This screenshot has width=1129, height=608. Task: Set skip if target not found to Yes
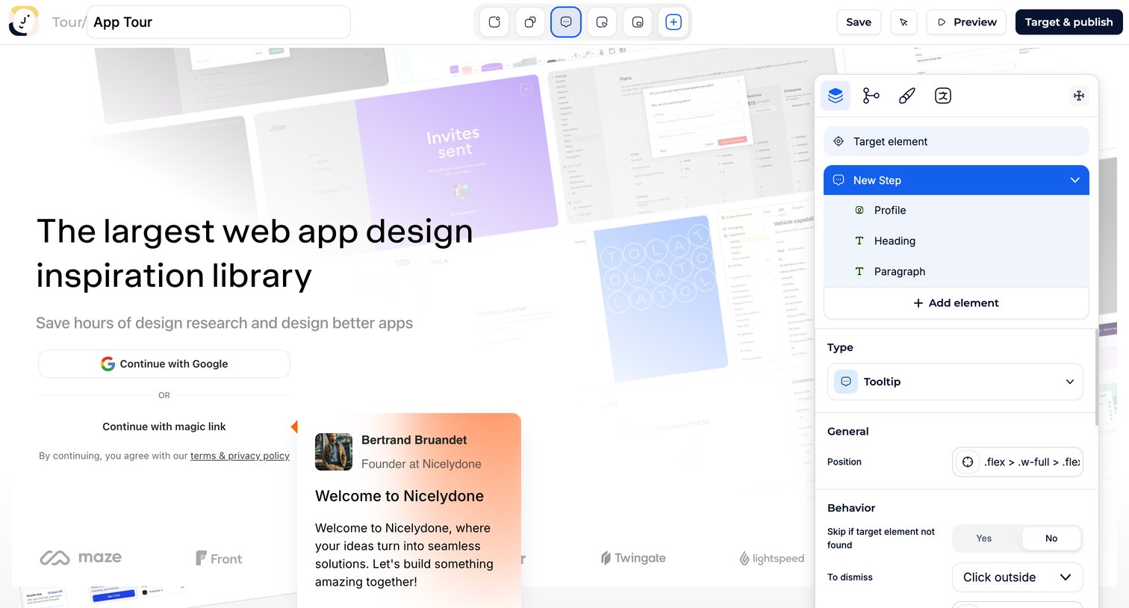[x=984, y=539]
